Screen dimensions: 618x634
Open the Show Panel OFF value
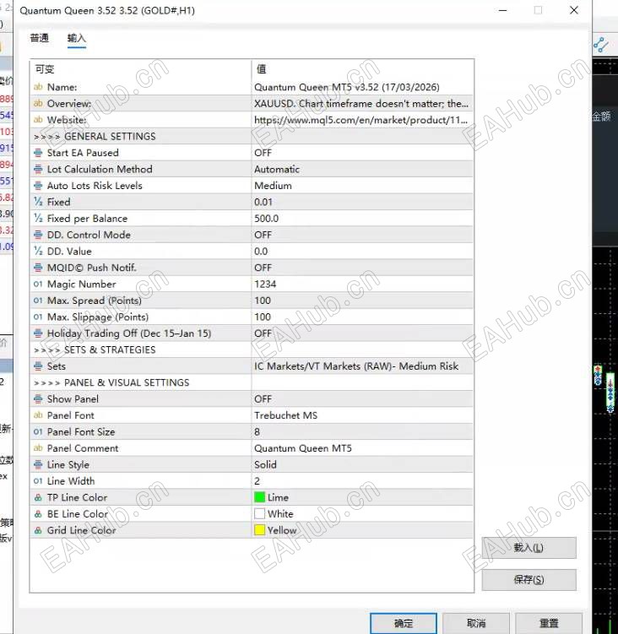coord(362,398)
